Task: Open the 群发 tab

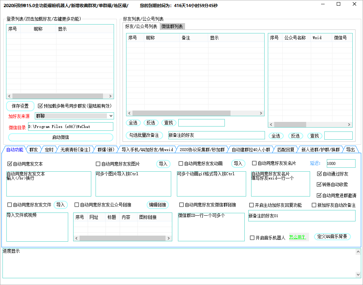Action: 34,150
